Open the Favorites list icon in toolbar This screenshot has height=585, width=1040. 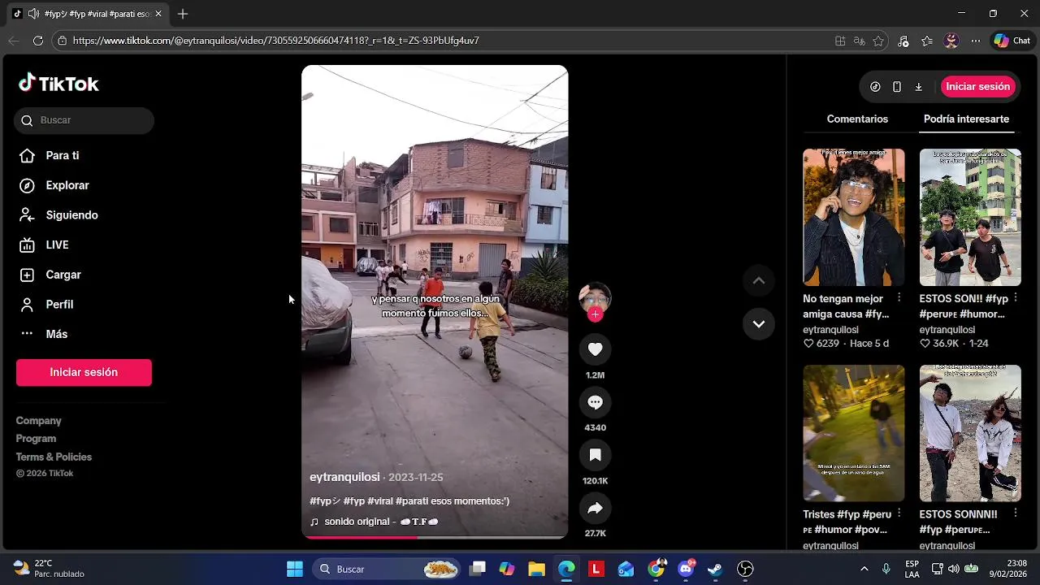click(x=927, y=41)
